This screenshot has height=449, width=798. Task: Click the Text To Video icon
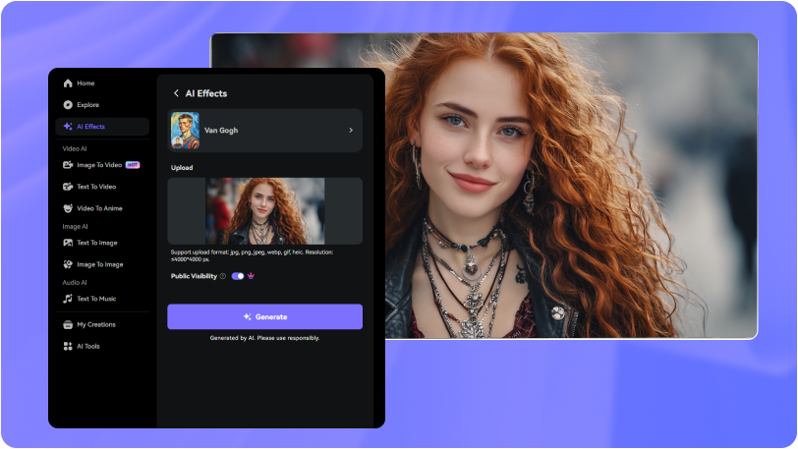[x=68, y=187]
